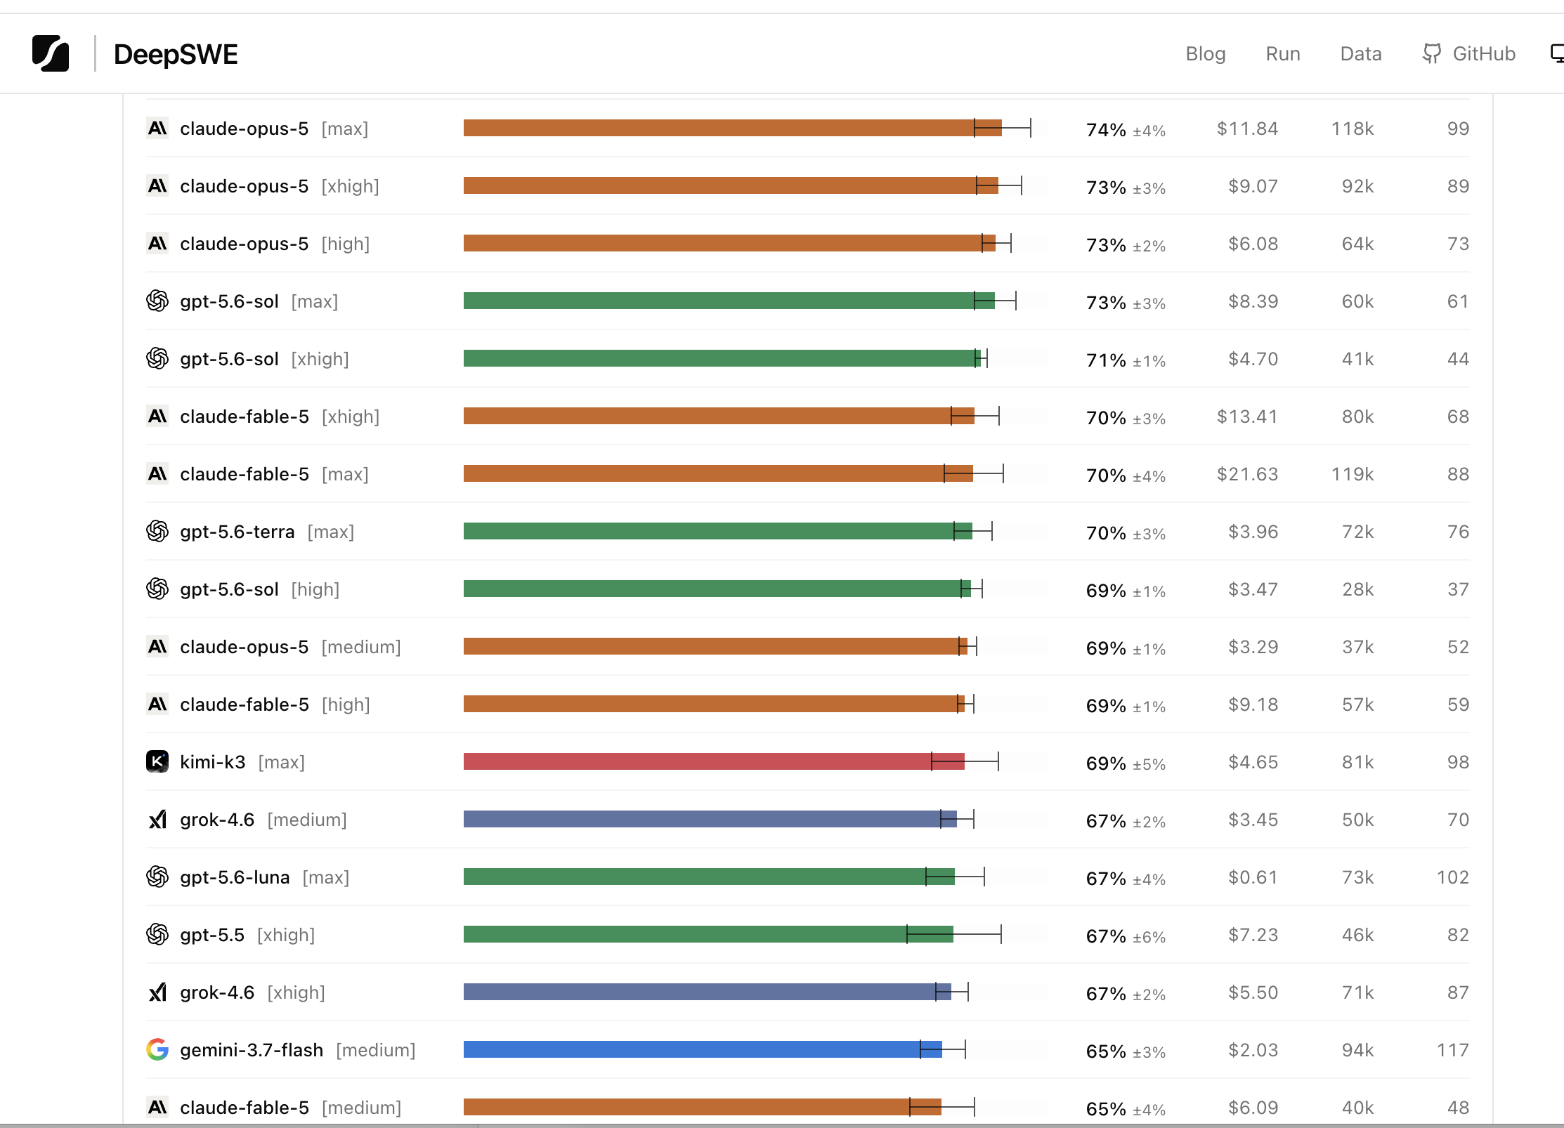
Task: Click the 71% score for gpt-5.6-sol [xhigh]
Action: tap(1106, 360)
